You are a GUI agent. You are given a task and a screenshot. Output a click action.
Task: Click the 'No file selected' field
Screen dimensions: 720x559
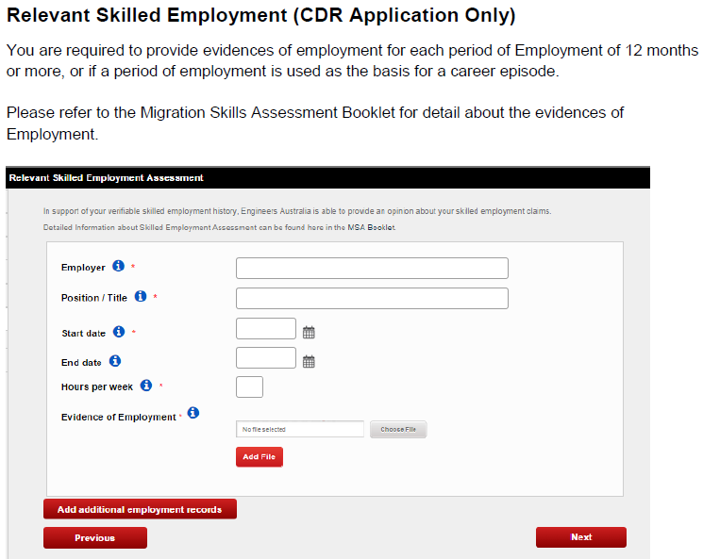(x=300, y=429)
